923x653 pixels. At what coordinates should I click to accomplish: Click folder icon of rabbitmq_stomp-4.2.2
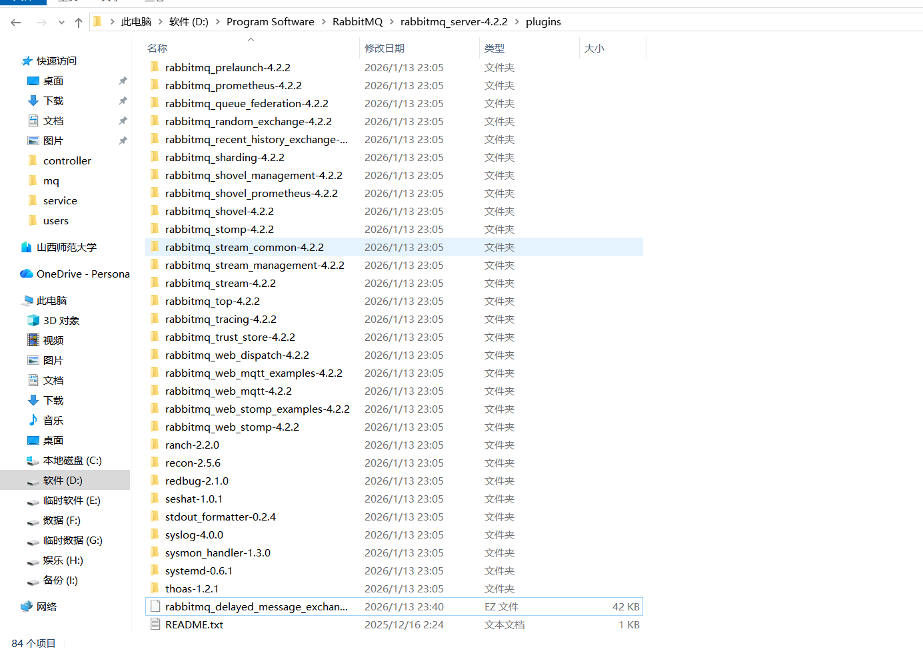(155, 229)
